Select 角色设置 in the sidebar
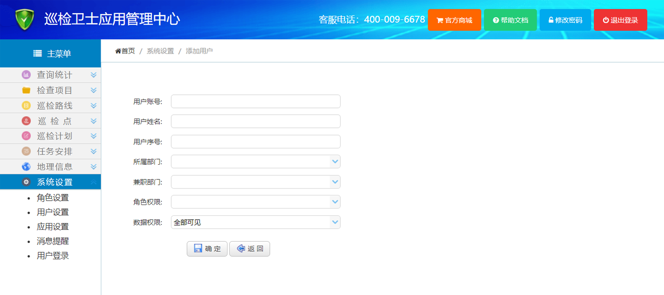This screenshot has width=664, height=295. coord(53,198)
